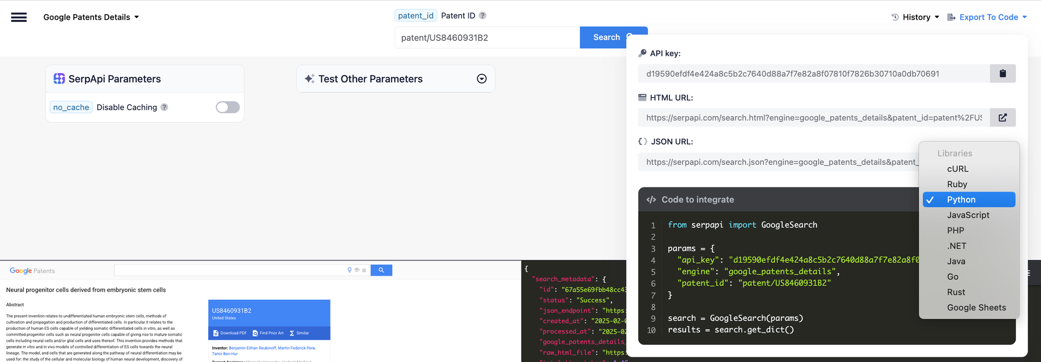Click the Google Patents logo in the preview

point(32,271)
